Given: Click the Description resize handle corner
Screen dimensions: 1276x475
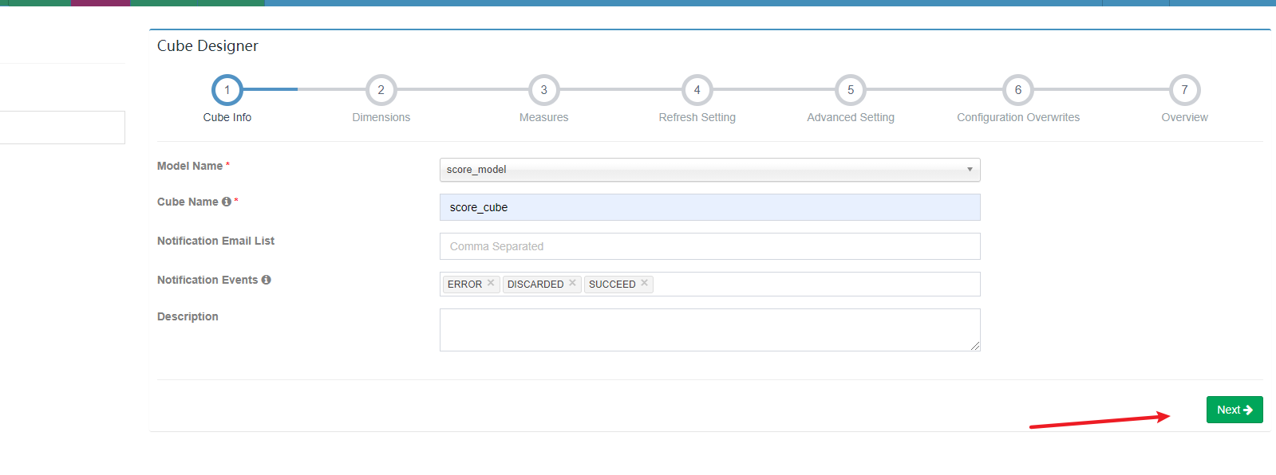Looking at the screenshot, I should pos(975,346).
